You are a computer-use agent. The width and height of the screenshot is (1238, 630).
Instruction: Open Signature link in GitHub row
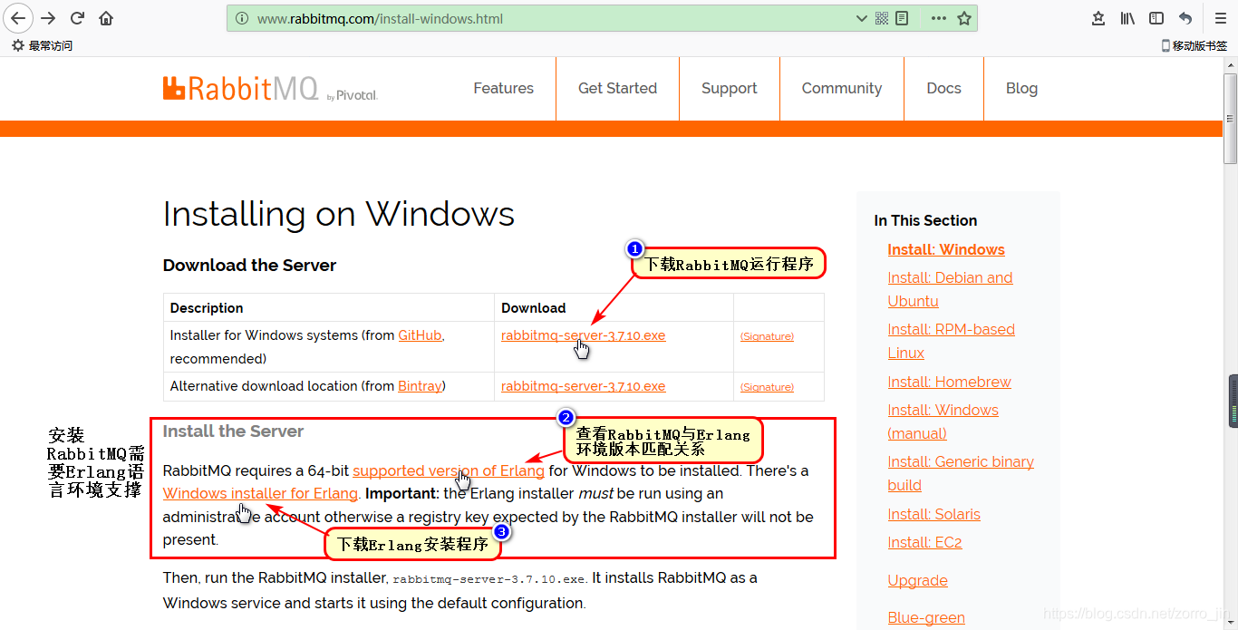click(767, 336)
